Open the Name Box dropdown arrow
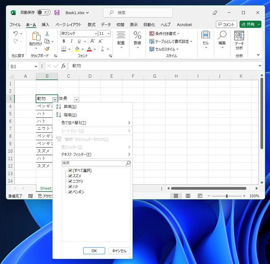This screenshot has width=270, height=264. click(36, 67)
